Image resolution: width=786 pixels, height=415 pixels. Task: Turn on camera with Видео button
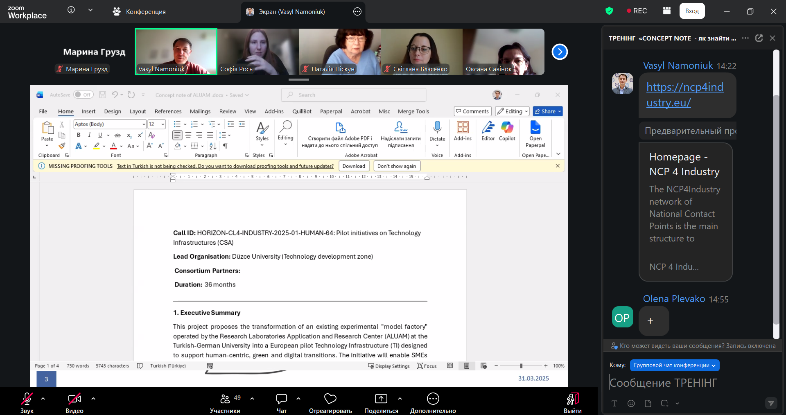[x=74, y=399]
